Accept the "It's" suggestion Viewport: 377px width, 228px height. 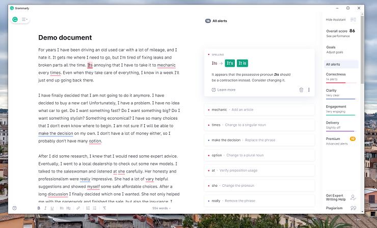pyautogui.click(x=230, y=63)
